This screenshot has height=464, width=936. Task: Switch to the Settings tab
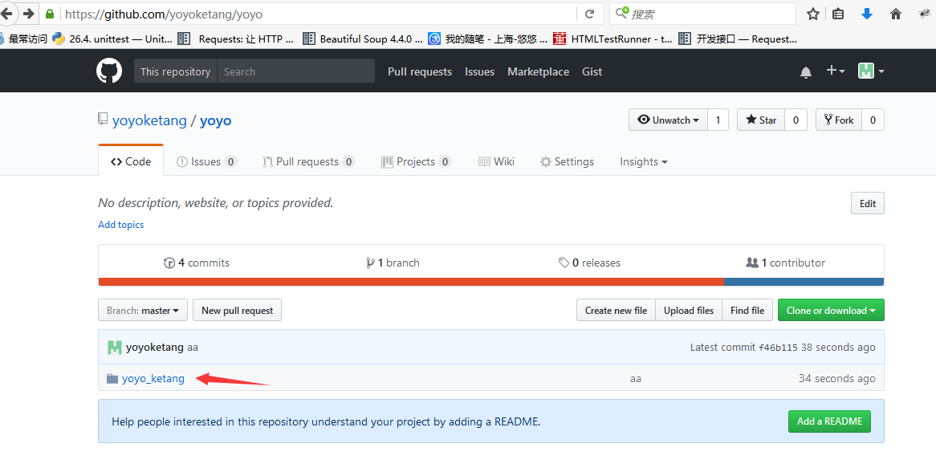pos(567,162)
